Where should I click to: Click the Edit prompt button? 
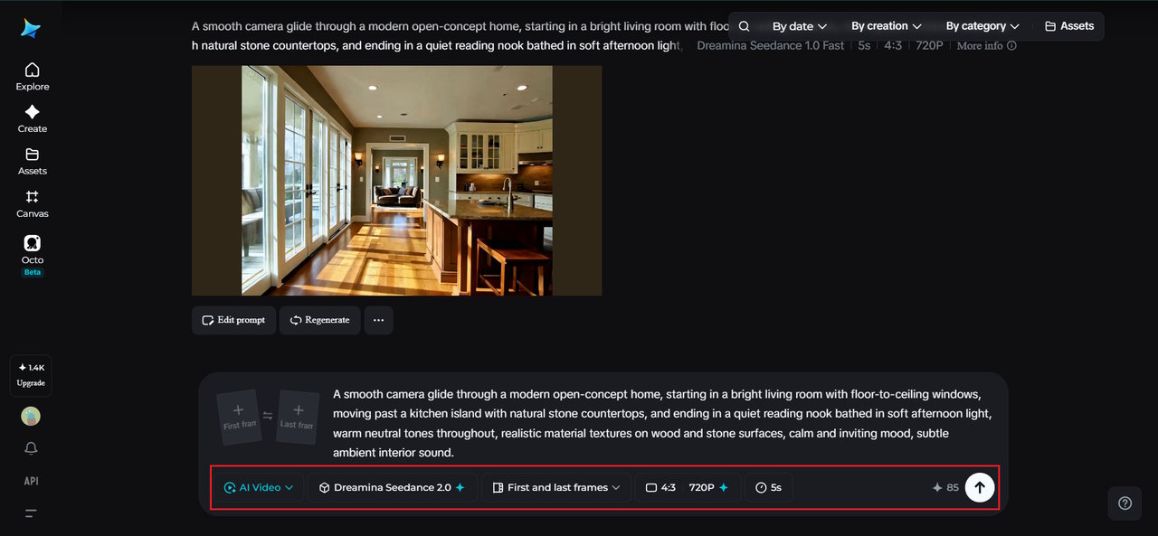233,320
